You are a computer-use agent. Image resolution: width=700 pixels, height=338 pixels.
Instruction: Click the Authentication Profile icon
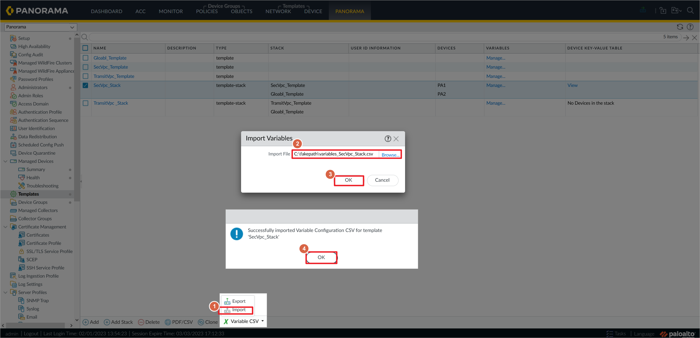13,112
